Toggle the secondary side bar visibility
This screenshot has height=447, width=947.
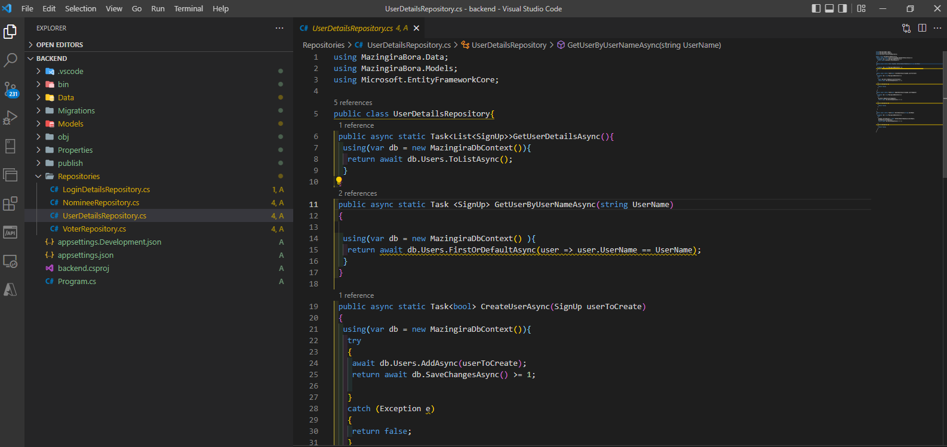pos(843,8)
